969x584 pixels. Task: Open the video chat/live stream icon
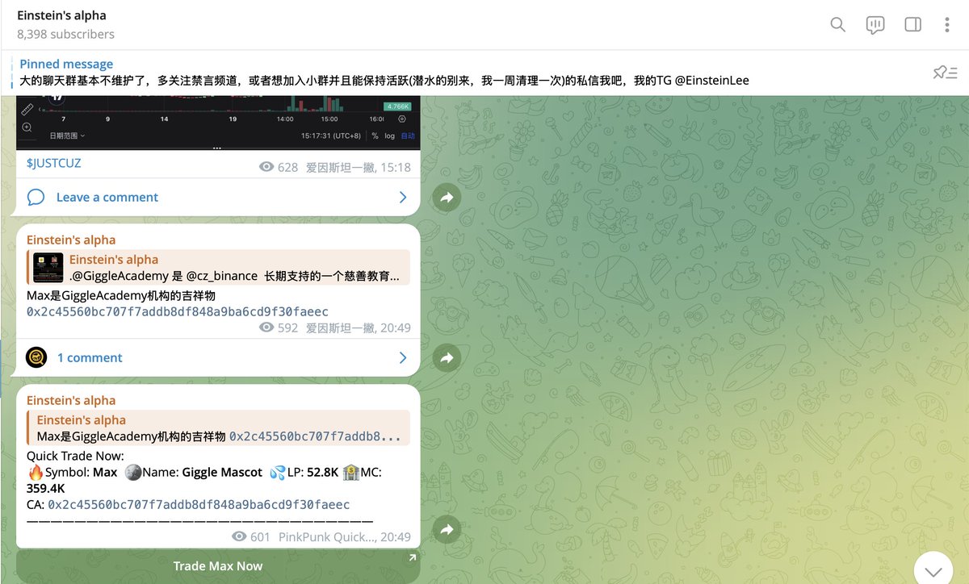pos(875,24)
